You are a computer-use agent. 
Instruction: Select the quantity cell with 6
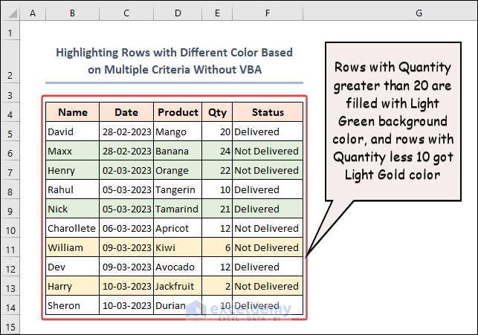pyautogui.click(x=217, y=247)
